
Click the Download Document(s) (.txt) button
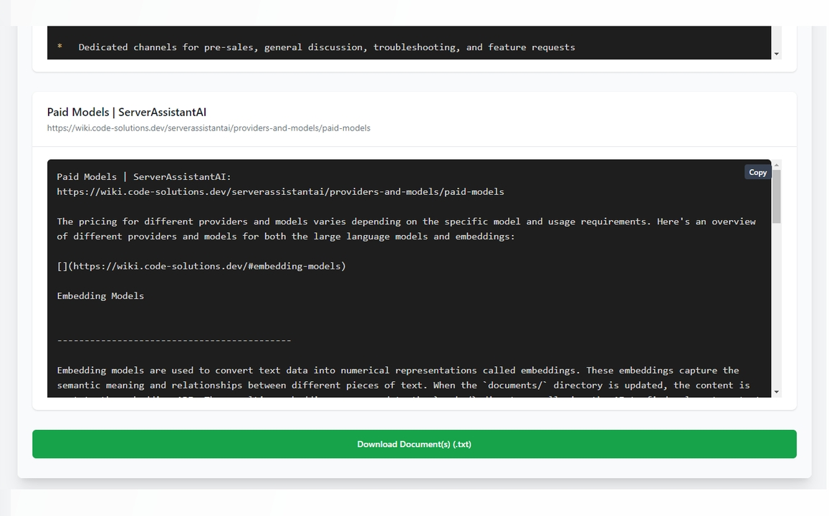point(414,444)
